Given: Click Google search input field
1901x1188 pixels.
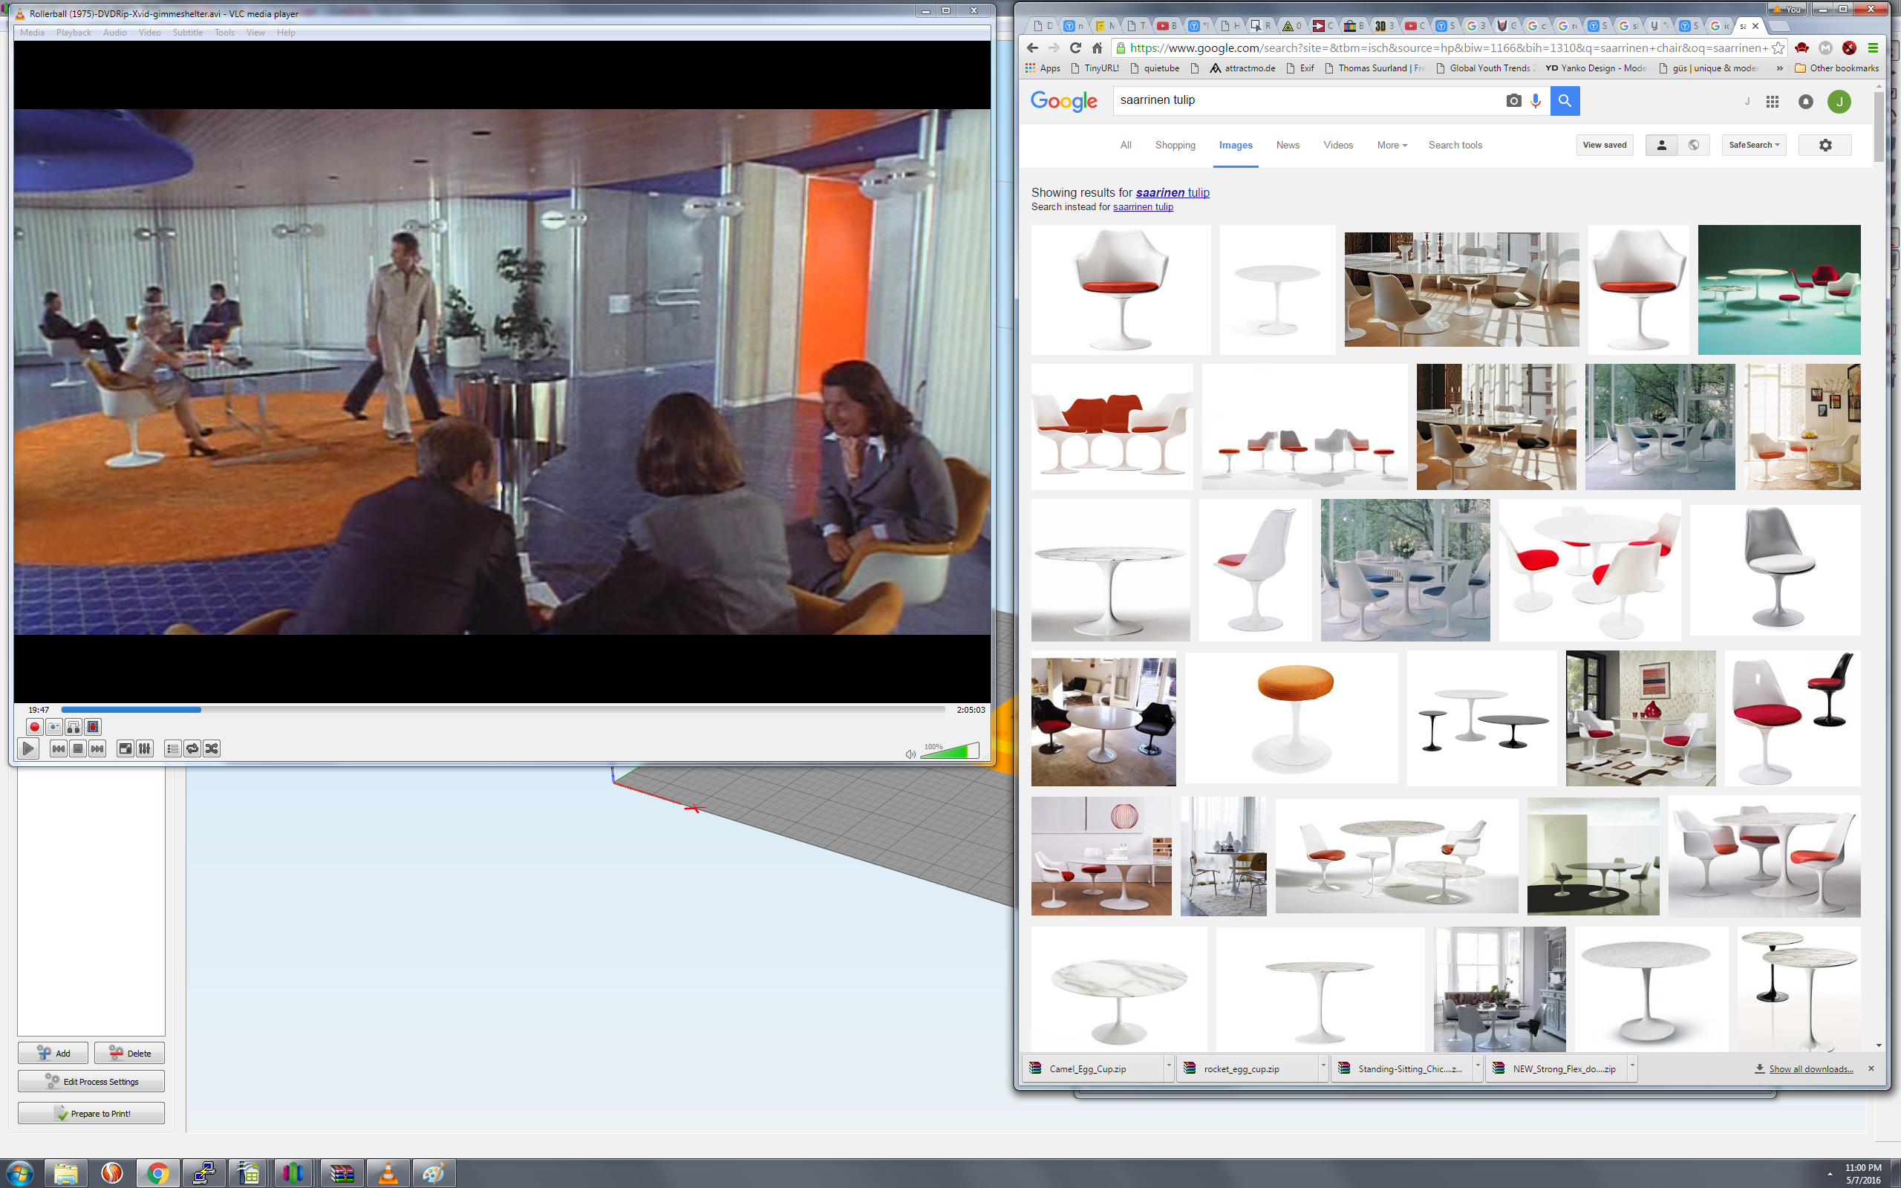Looking at the screenshot, I should pos(1308,100).
